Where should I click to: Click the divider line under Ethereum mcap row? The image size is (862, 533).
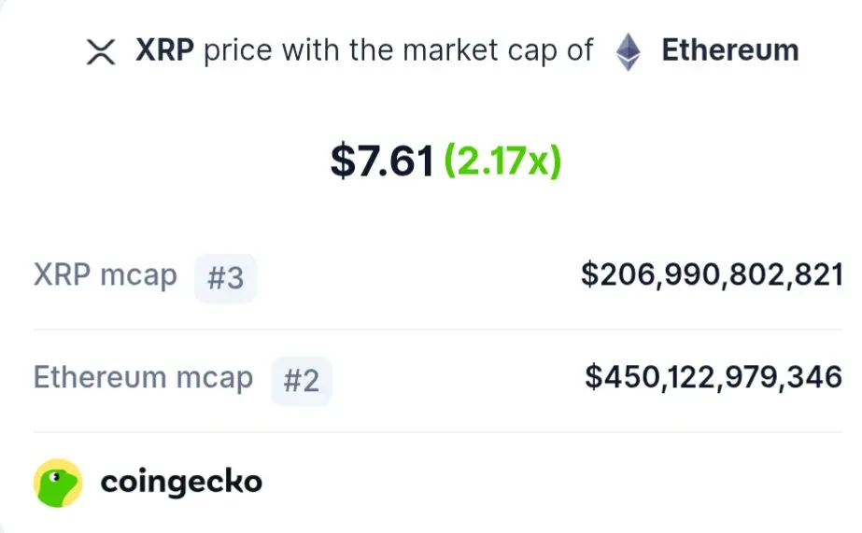point(438,432)
